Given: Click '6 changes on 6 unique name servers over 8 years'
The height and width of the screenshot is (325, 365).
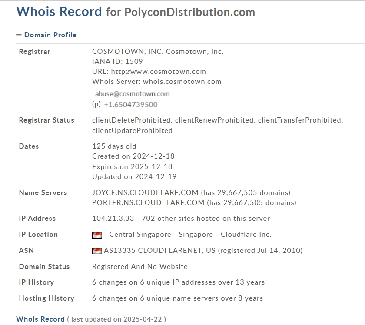Looking at the screenshot, I should click(x=177, y=298).
